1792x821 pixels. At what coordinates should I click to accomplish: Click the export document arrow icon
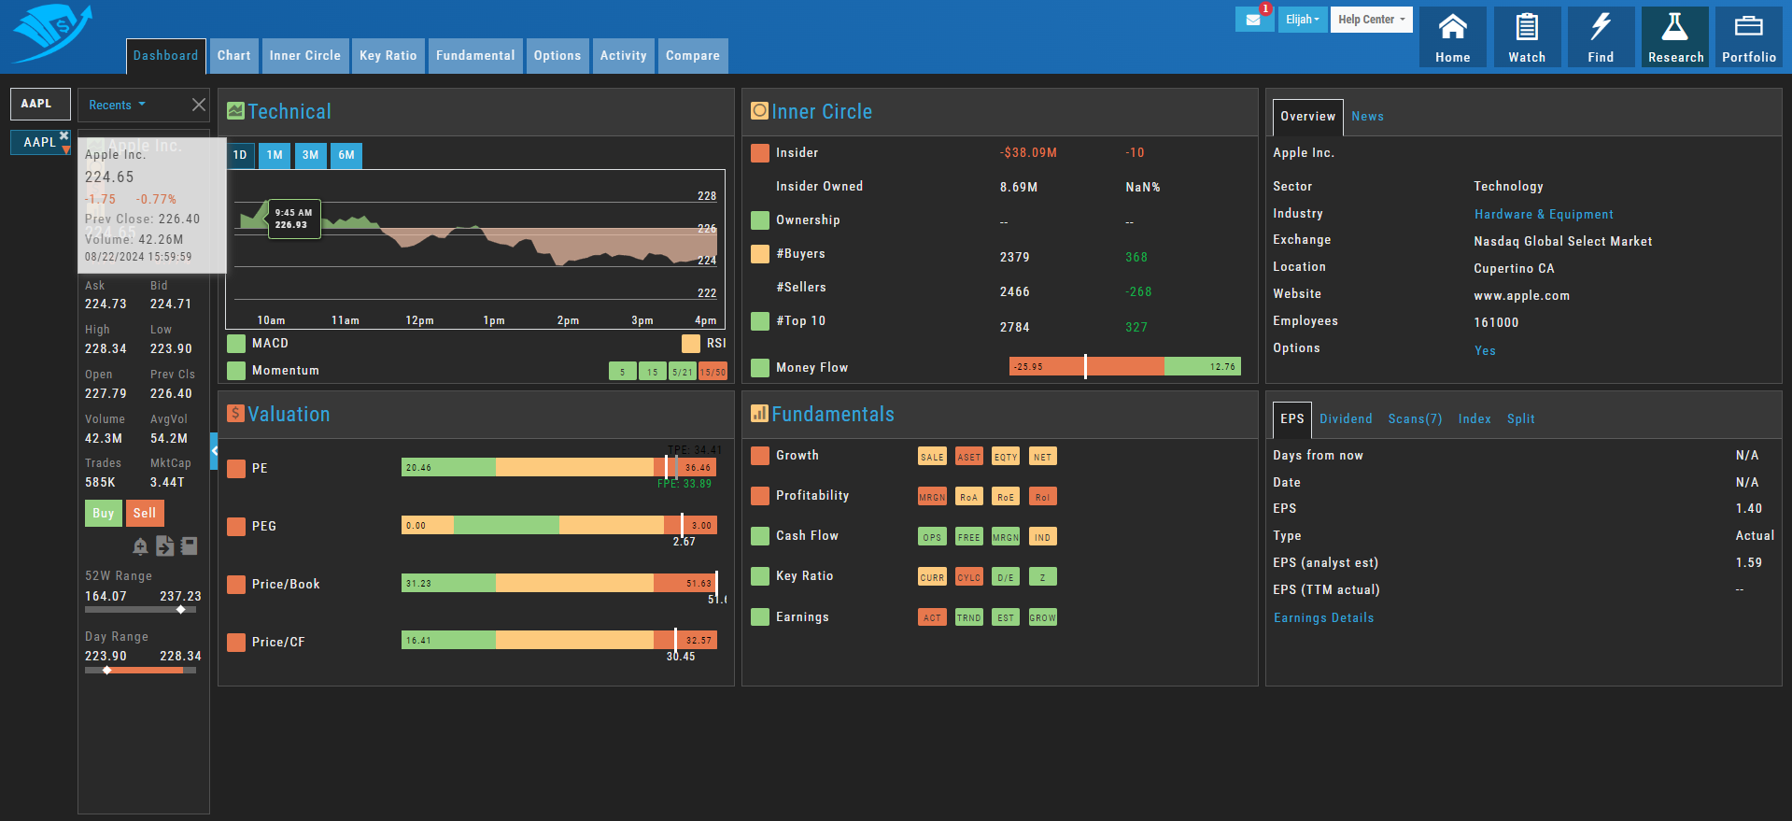[164, 546]
